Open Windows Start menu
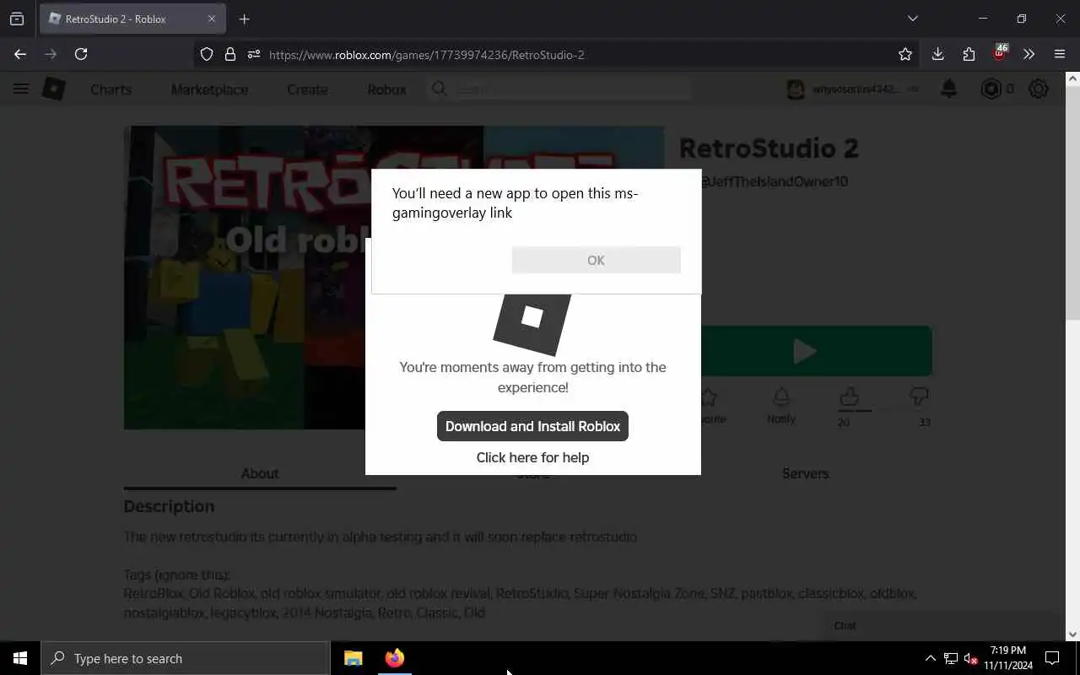This screenshot has height=675, width=1080. coord(20,658)
